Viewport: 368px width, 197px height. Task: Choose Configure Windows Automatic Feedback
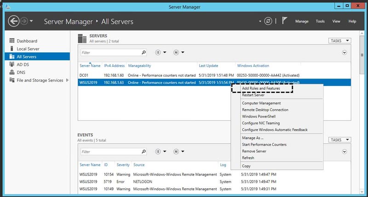coord(275,129)
